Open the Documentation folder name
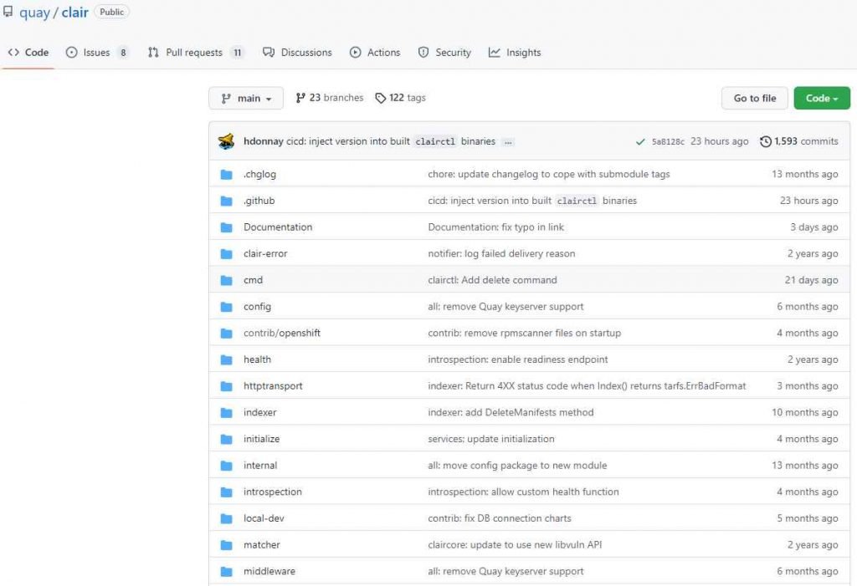This screenshot has width=857, height=586. coord(278,227)
